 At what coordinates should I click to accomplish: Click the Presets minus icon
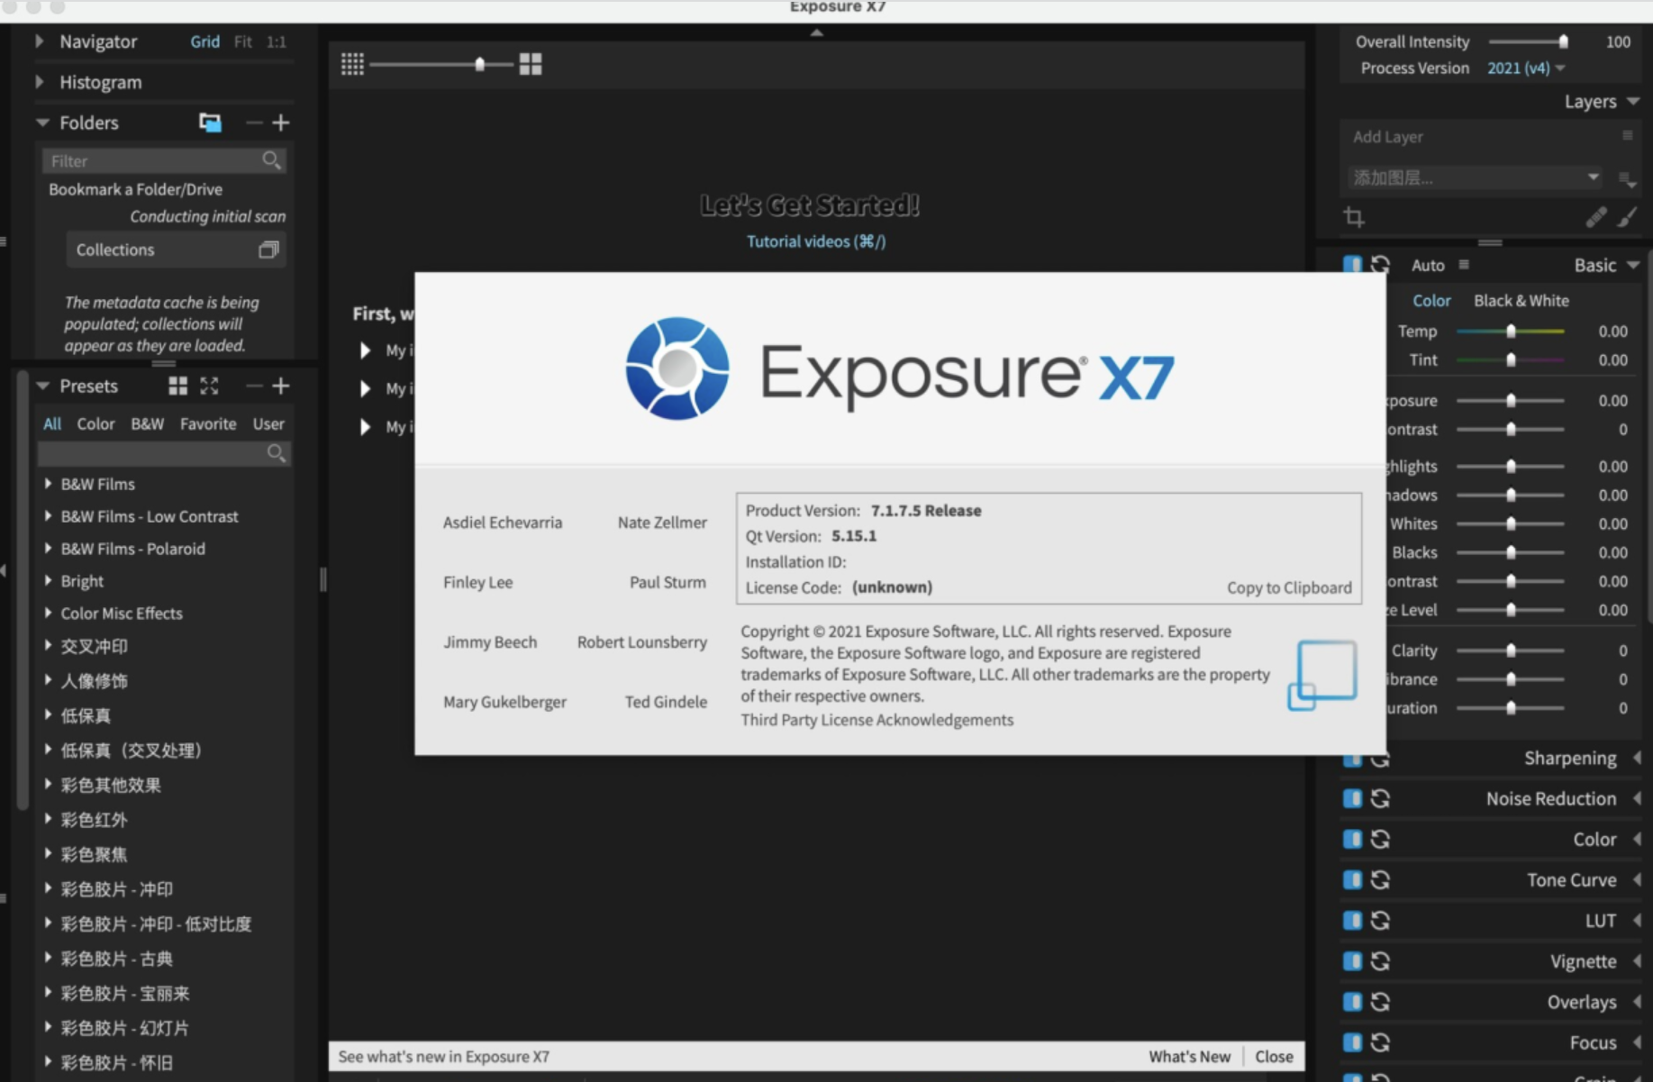(x=254, y=386)
